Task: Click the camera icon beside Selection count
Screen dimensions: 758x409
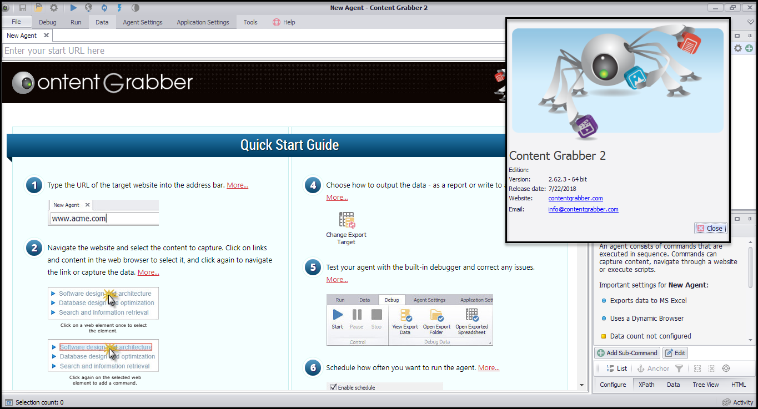Action: 8,402
